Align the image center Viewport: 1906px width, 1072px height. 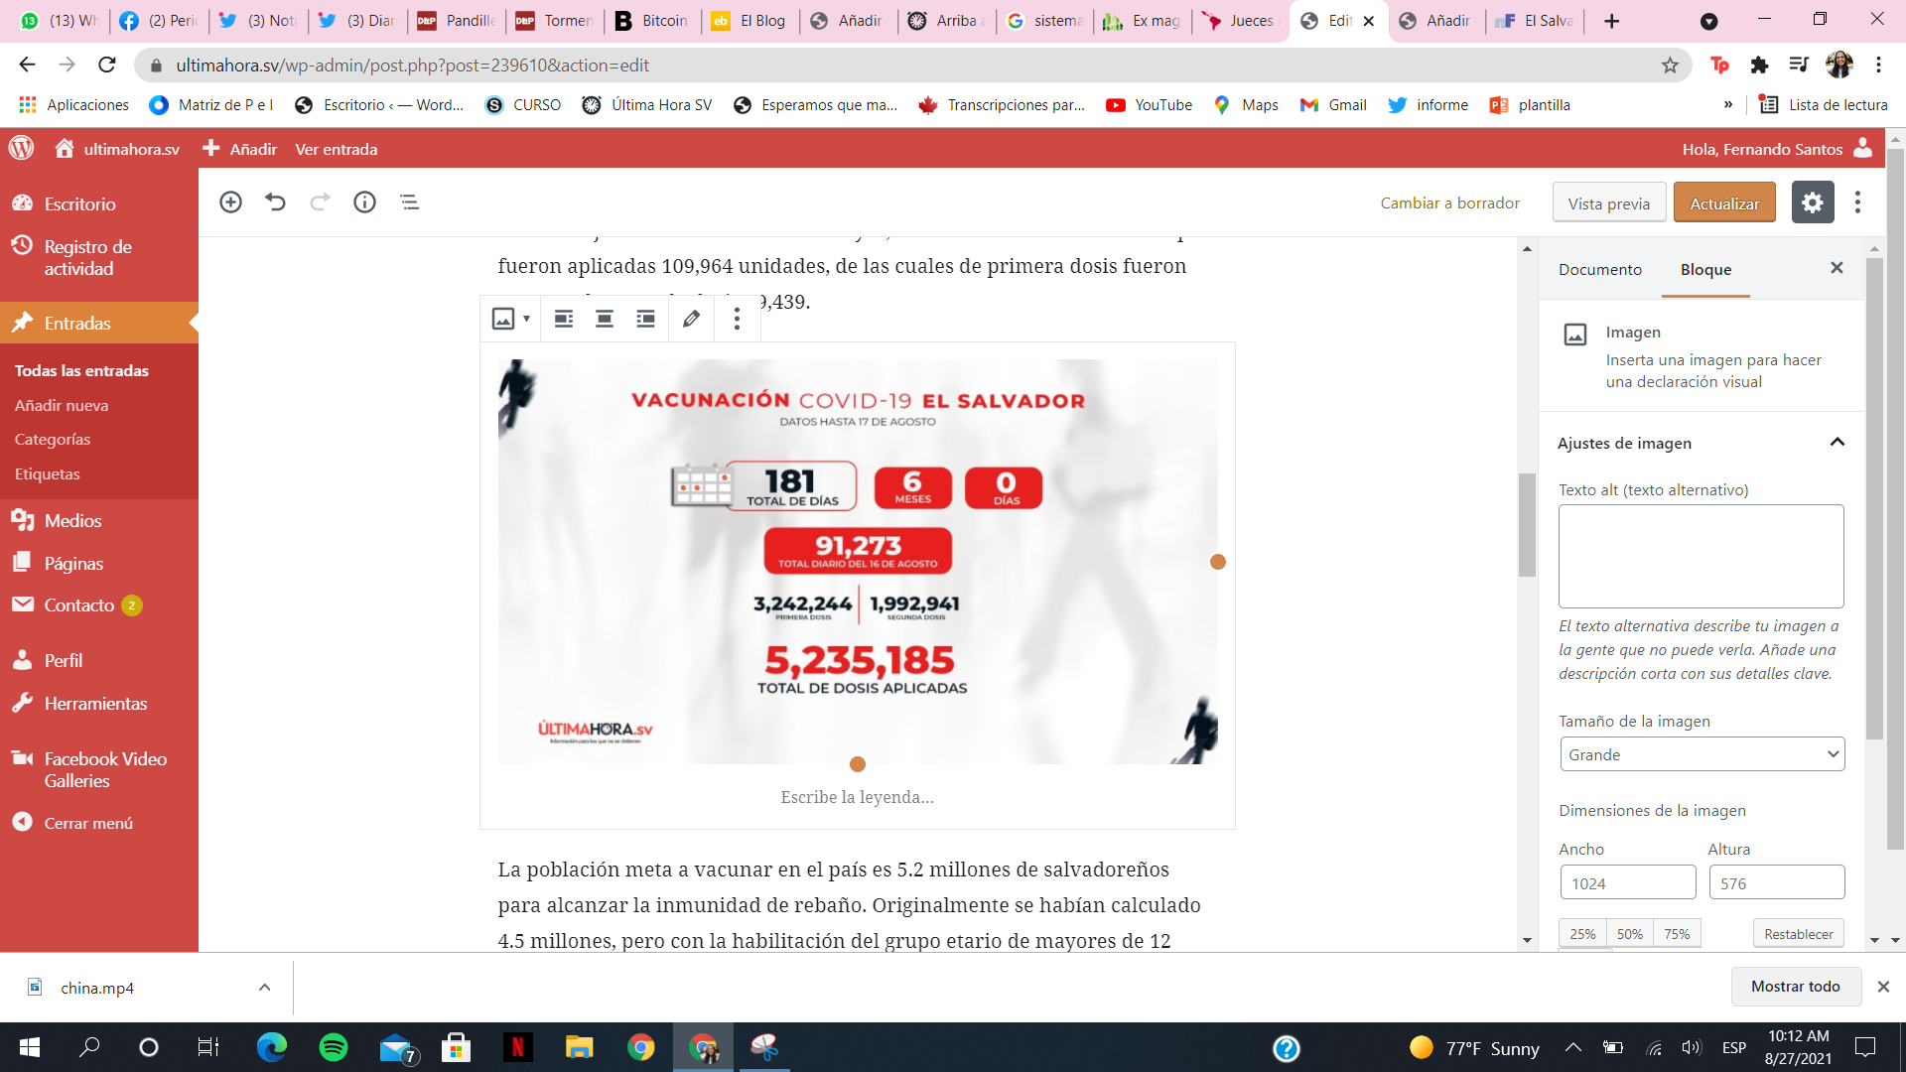click(x=604, y=319)
